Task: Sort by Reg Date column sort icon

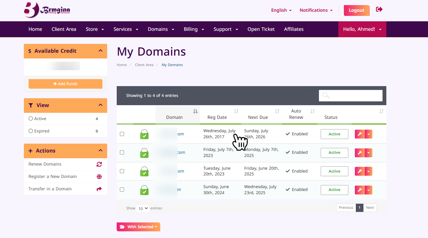Action: [236, 111]
